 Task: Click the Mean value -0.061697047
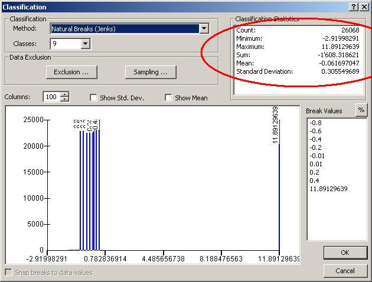[x=340, y=63]
